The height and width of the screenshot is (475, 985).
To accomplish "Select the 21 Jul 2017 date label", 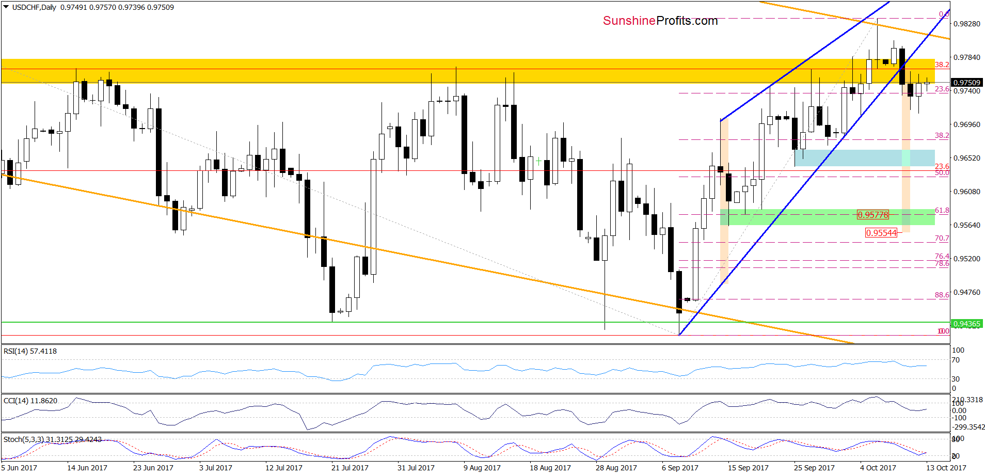I will [x=350, y=468].
